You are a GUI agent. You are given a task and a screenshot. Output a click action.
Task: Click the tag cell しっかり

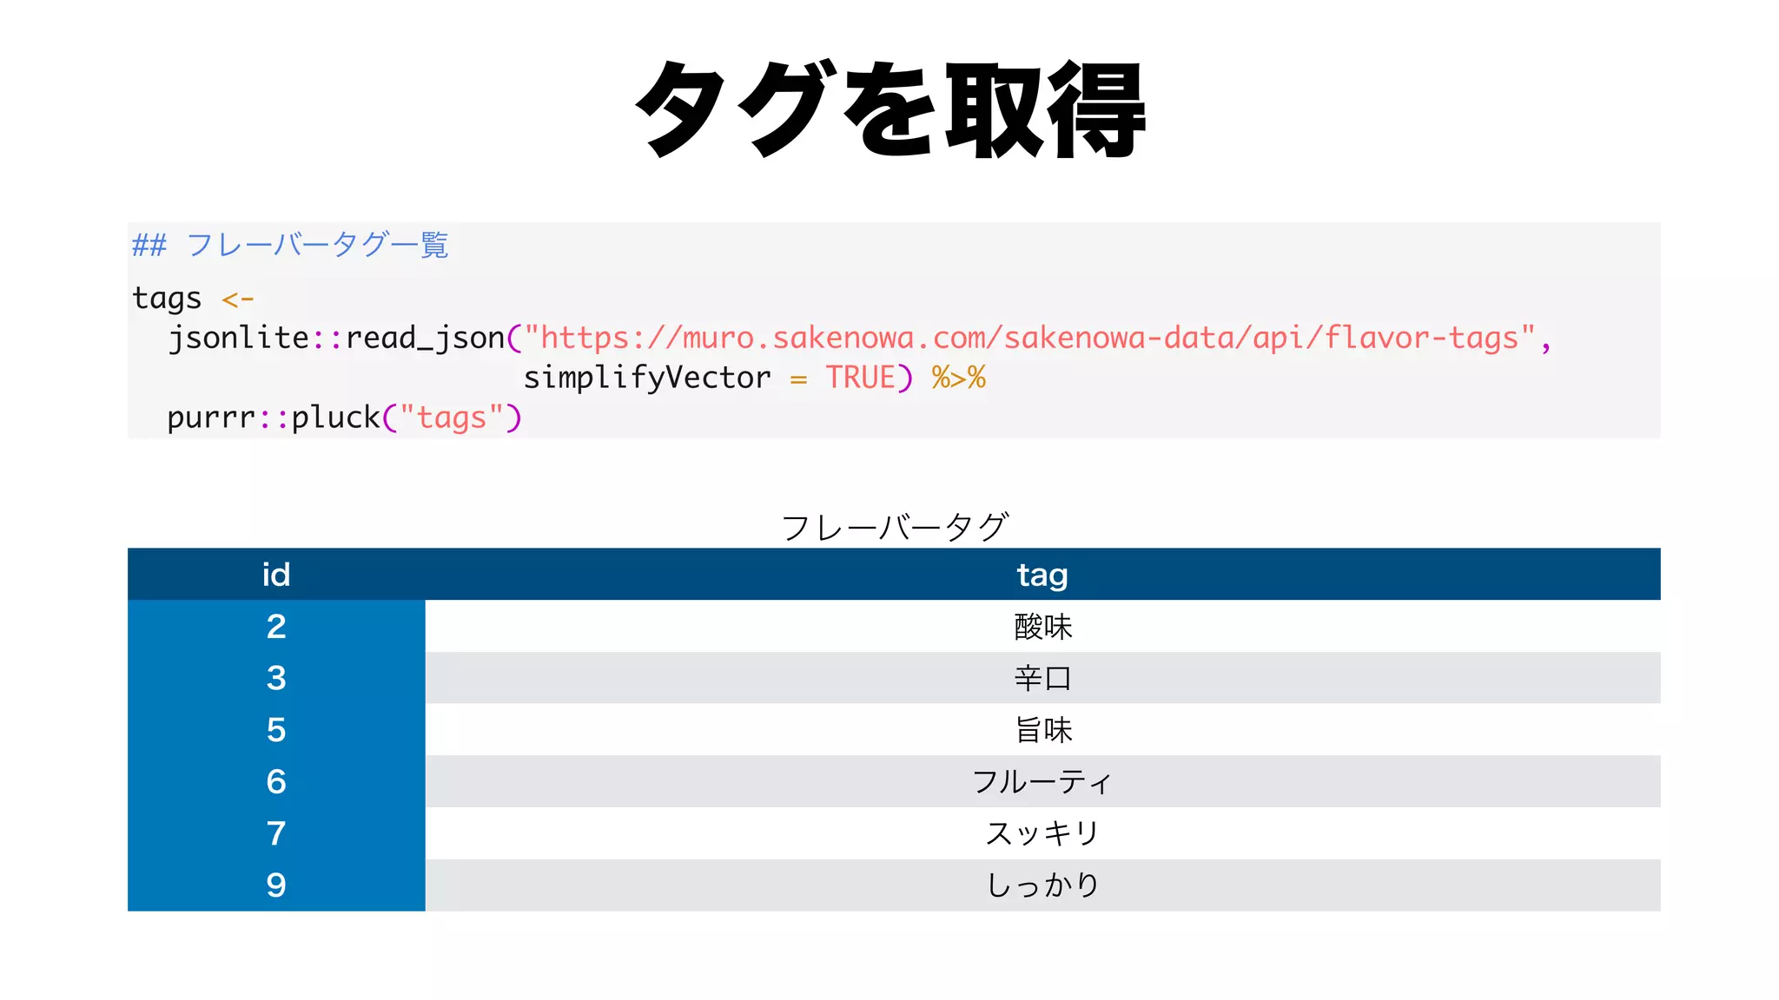(x=1042, y=885)
